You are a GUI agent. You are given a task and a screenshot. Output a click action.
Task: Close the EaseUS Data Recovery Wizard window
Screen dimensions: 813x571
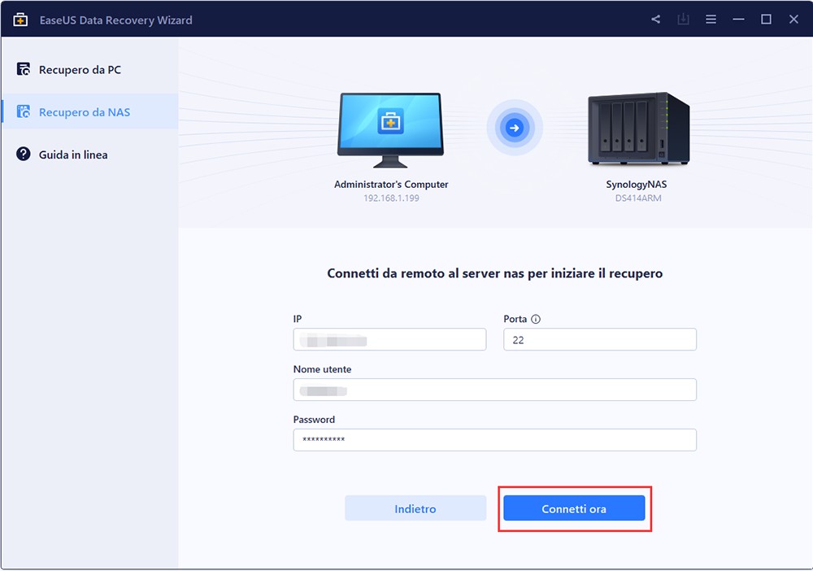793,20
